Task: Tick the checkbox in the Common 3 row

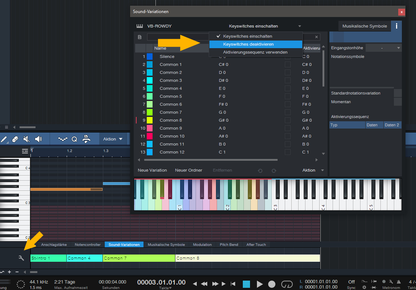Action: pyautogui.click(x=288, y=80)
